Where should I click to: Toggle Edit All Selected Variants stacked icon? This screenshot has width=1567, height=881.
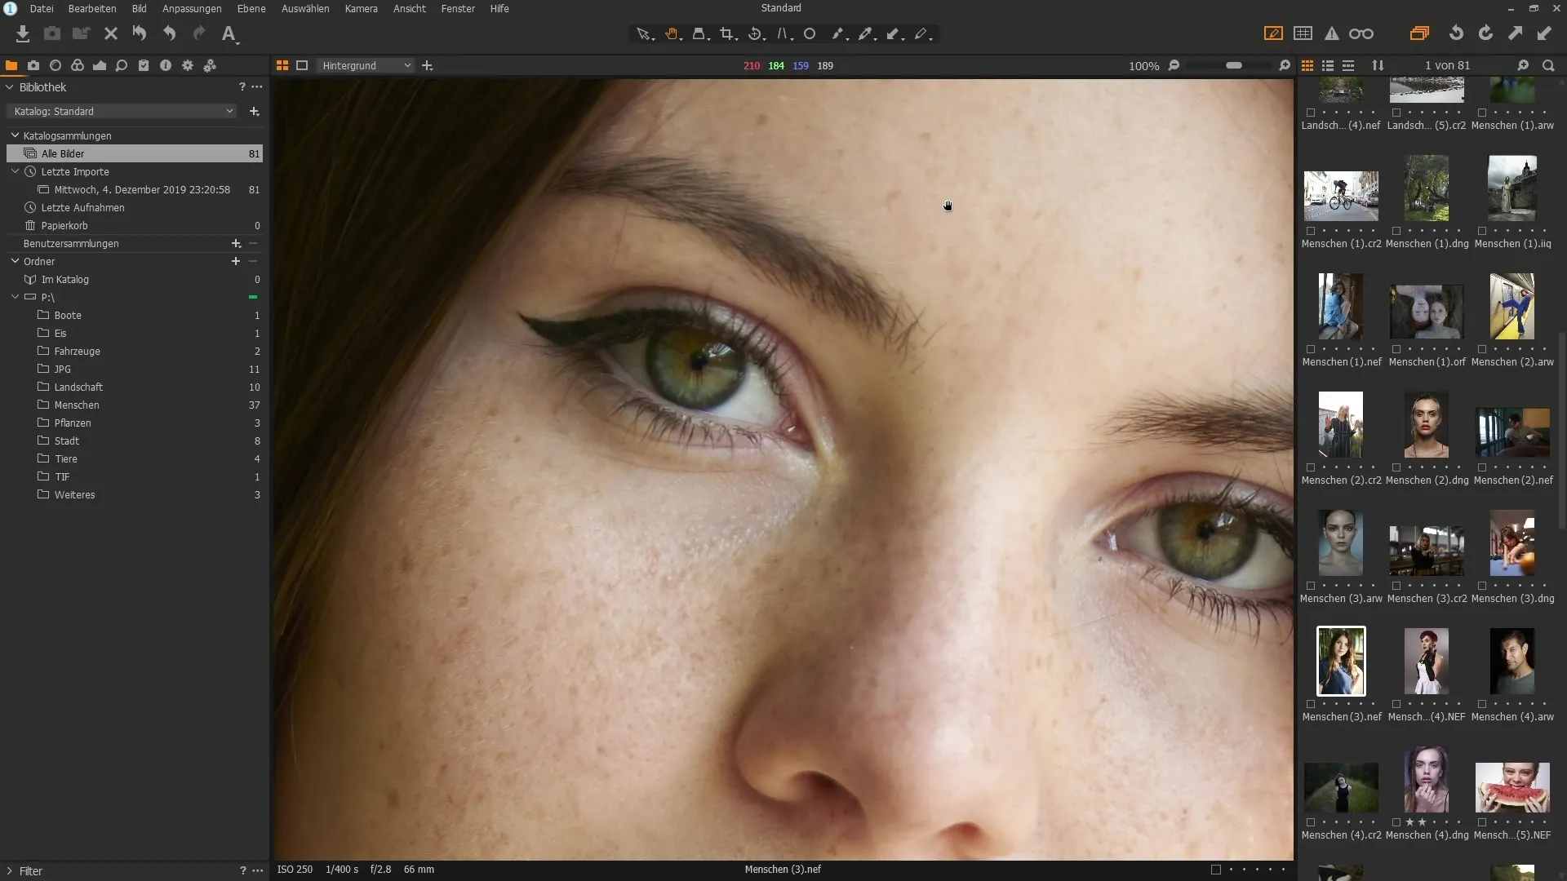click(x=1419, y=33)
